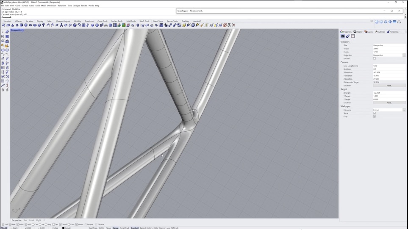Switch to the Materials panel tab

pyautogui.click(x=380, y=32)
